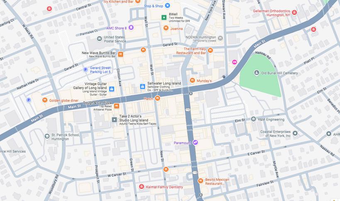
Task: Select the Old Burial Hill Cemetery marker
Action: [257, 73]
